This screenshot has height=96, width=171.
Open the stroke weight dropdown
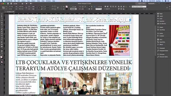77,7
